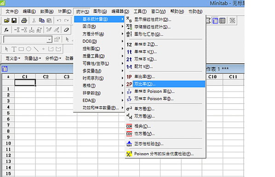Expand 多变量(M) submenu
275x177 pixels.
tap(99, 71)
